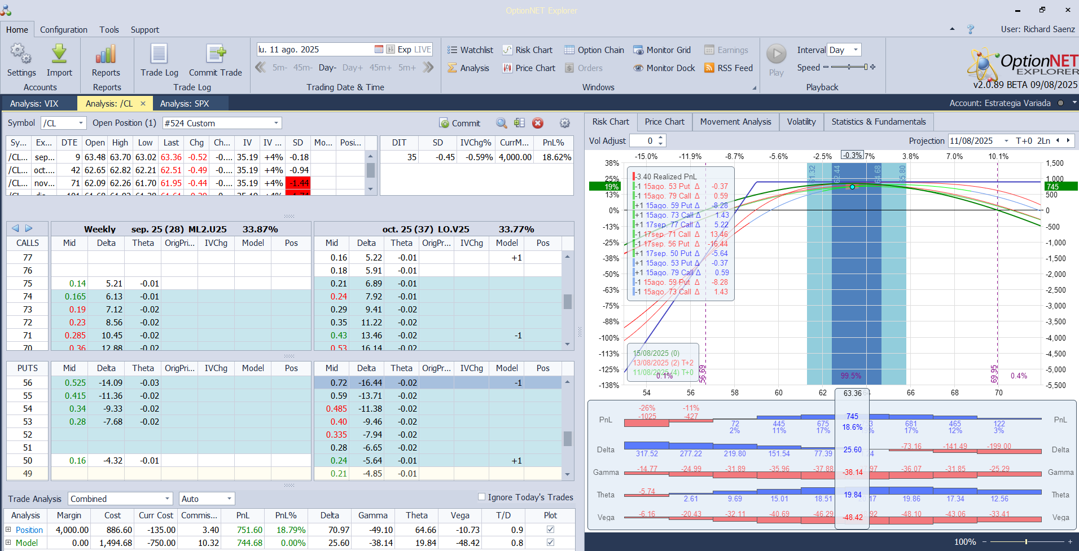Viewport: 1079px width, 551px height.
Task: Click the red delete position icon
Action: (x=538, y=123)
